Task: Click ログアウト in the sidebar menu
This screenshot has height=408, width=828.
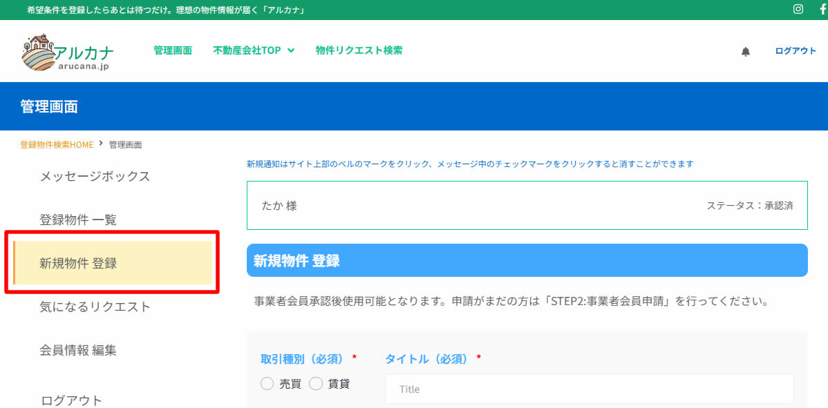Action: tap(71, 400)
